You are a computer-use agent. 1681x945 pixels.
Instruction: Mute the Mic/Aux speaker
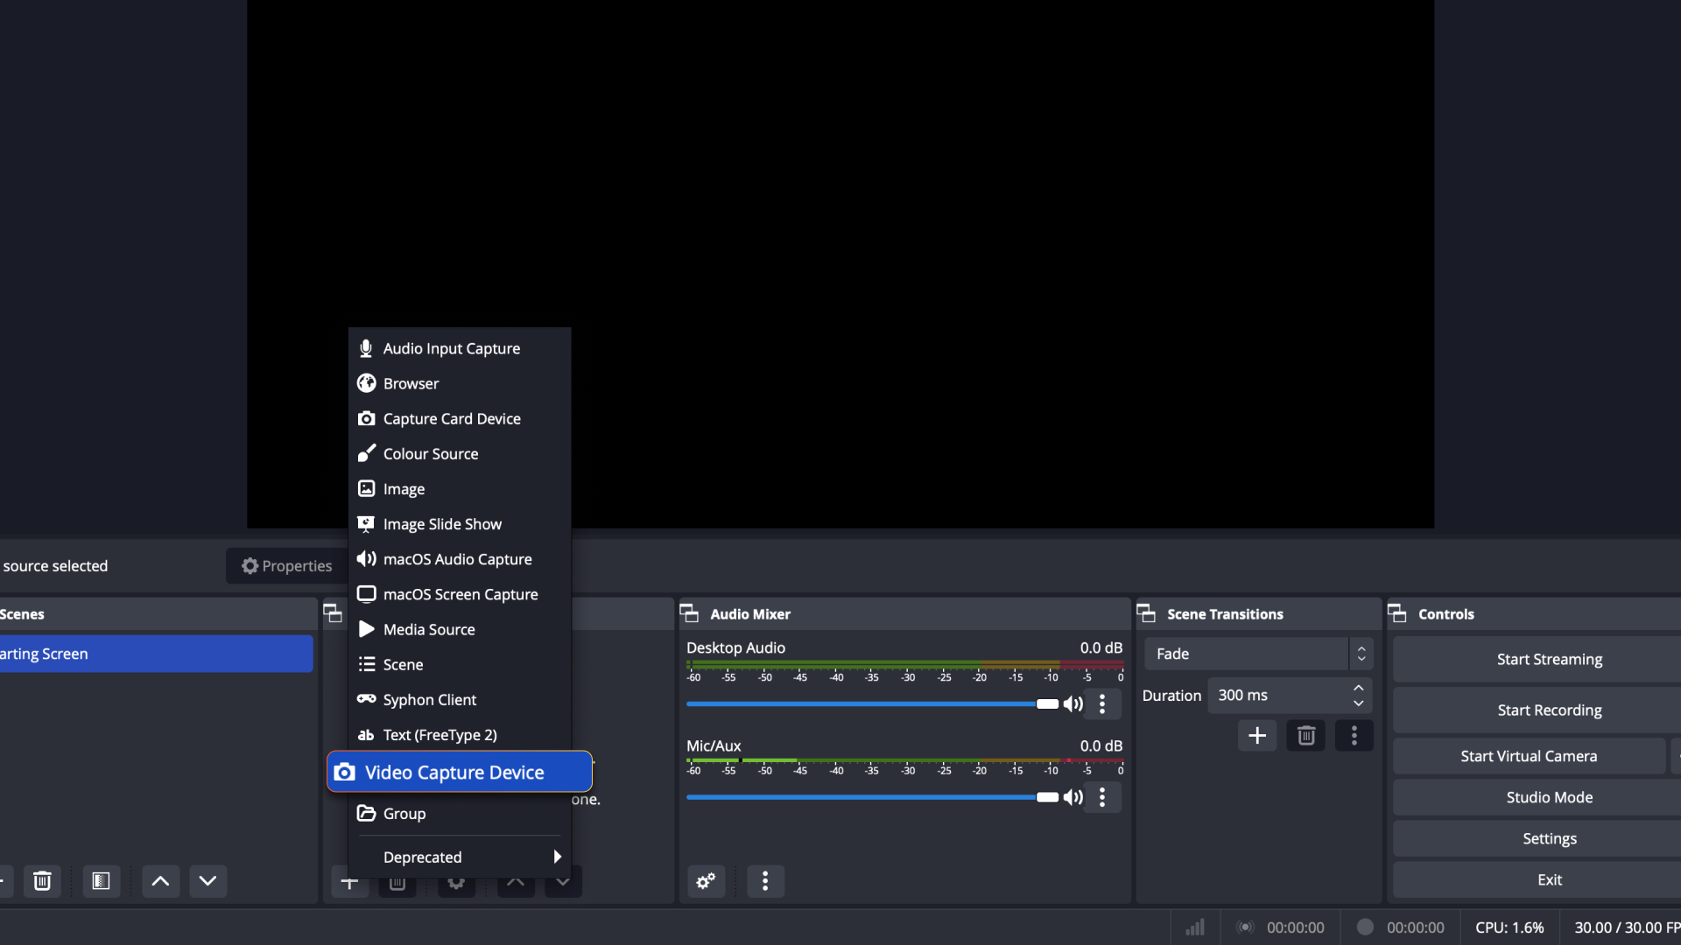coord(1073,797)
